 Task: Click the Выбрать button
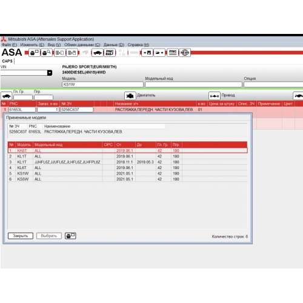[49, 236]
